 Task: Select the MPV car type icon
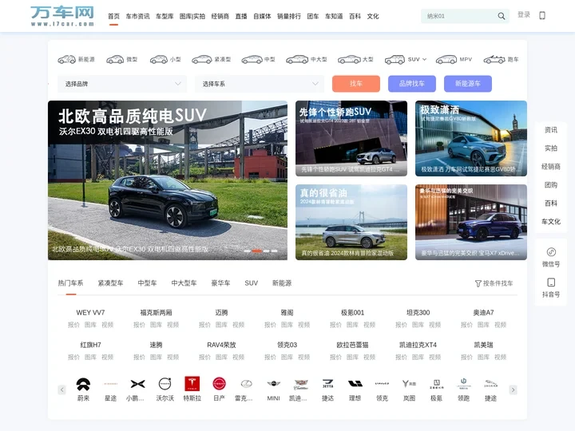tap(446, 59)
